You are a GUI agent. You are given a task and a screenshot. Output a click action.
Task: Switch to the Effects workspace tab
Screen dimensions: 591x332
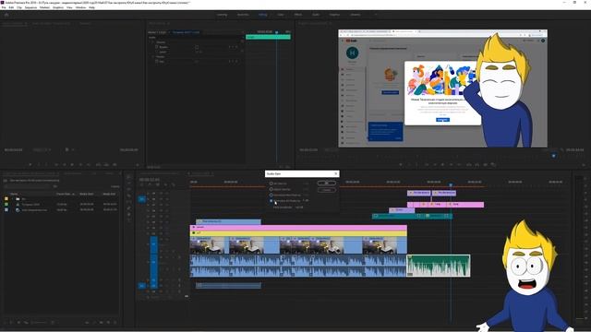tap(297, 15)
